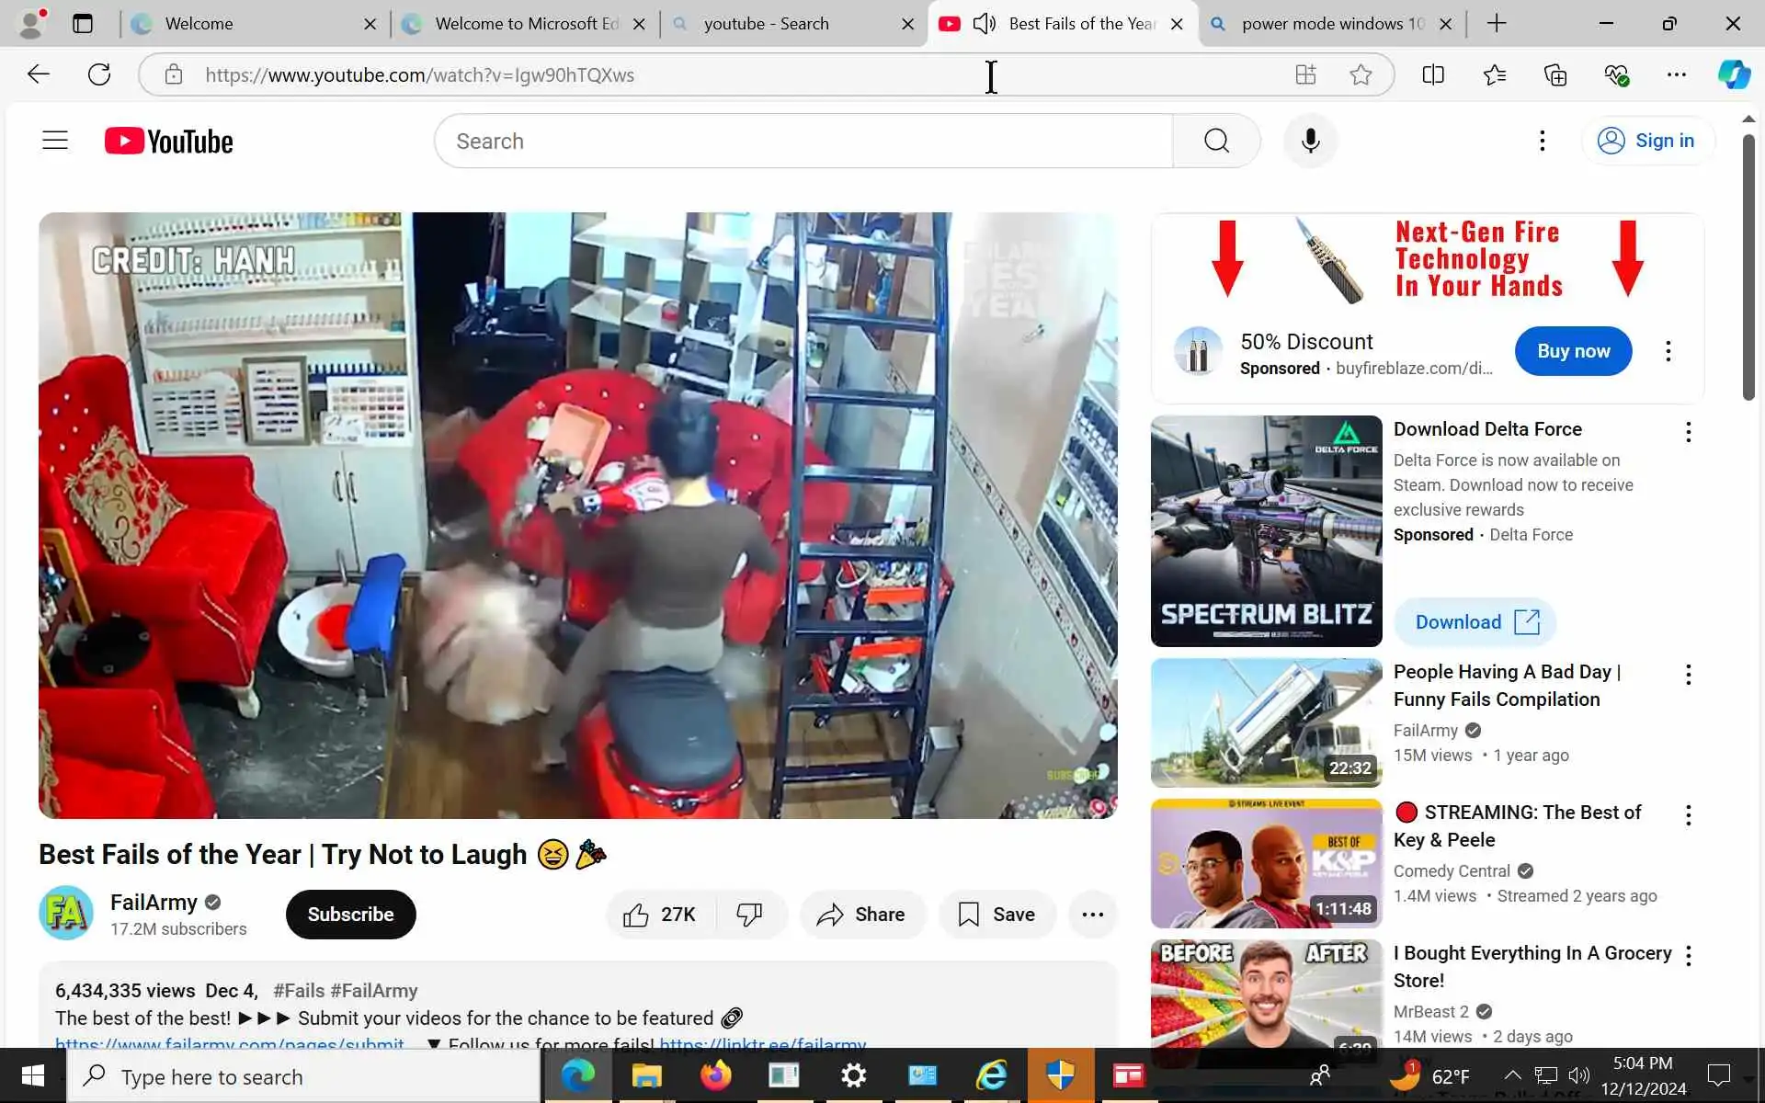
Task: Open the YouTube hamburger guide menu
Action: 55,141
